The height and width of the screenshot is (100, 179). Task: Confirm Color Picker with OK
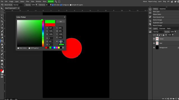pos(61,22)
